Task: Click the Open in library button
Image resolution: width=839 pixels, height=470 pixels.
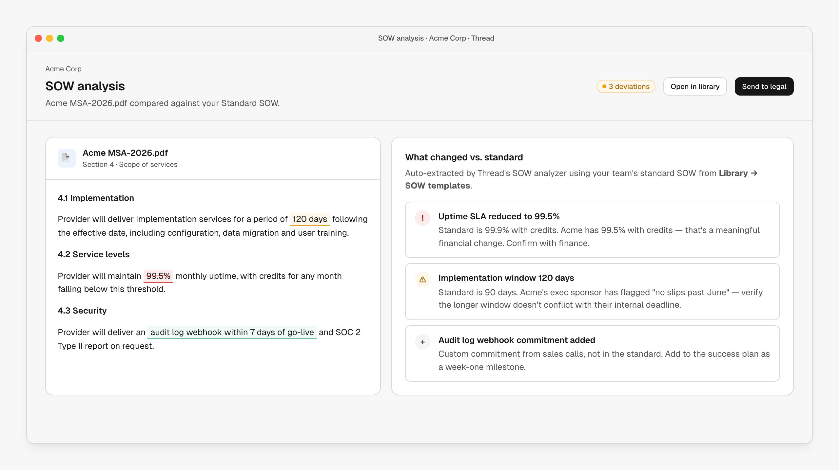Action: click(x=695, y=86)
